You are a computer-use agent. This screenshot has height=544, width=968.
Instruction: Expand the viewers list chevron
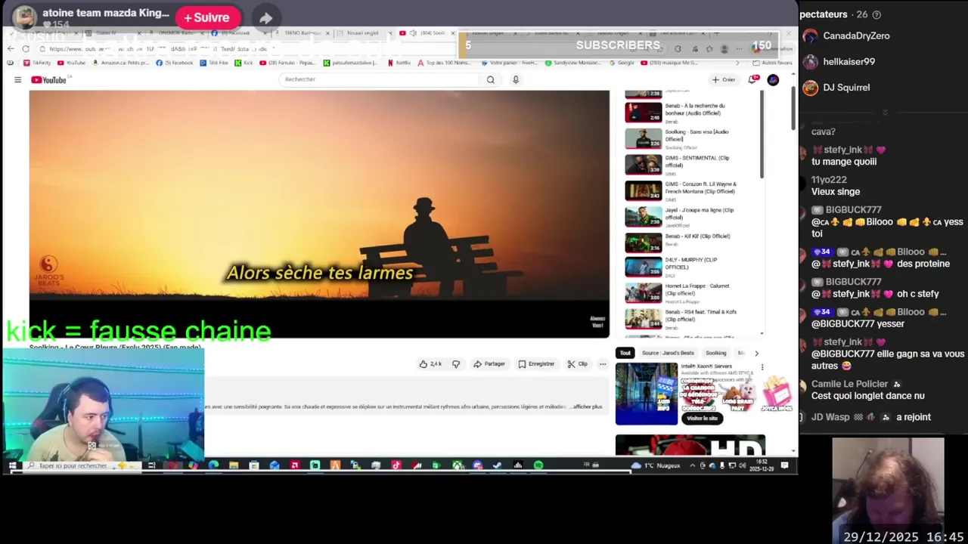click(884, 113)
